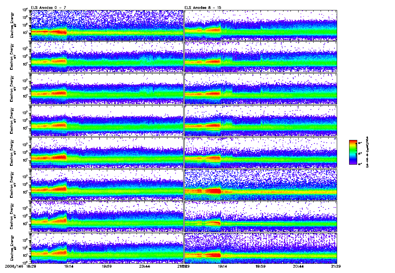Select the first spectrogram panel under ELS Anodes 8 - 15
The image size is (395, 273).
tap(261, 25)
